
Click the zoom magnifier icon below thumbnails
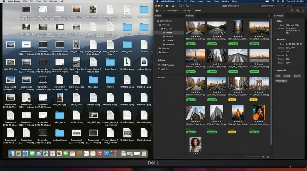(x=263, y=157)
